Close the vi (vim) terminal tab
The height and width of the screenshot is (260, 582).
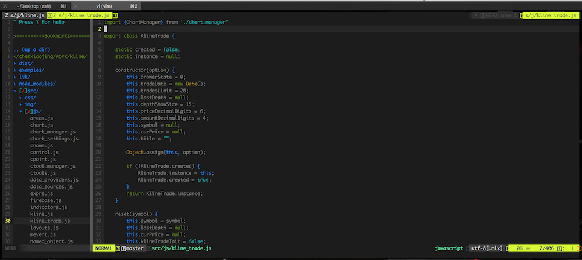(x=76, y=6)
